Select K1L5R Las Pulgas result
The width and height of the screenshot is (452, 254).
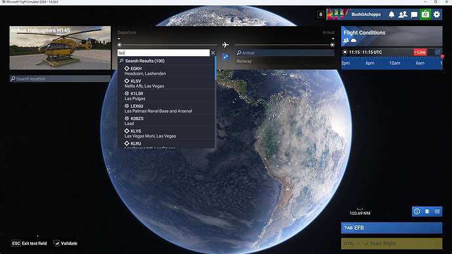(x=166, y=96)
